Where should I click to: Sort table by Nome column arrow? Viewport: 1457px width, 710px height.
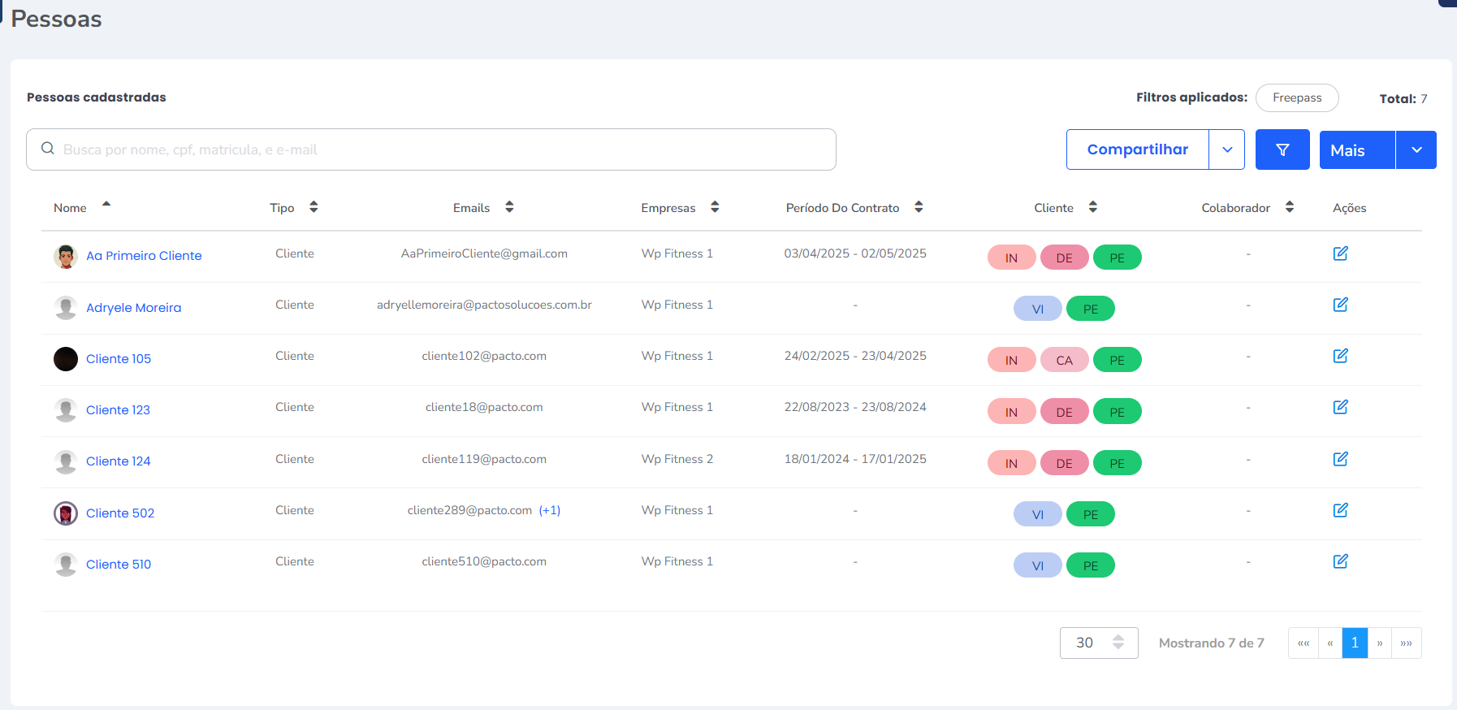[106, 205]
